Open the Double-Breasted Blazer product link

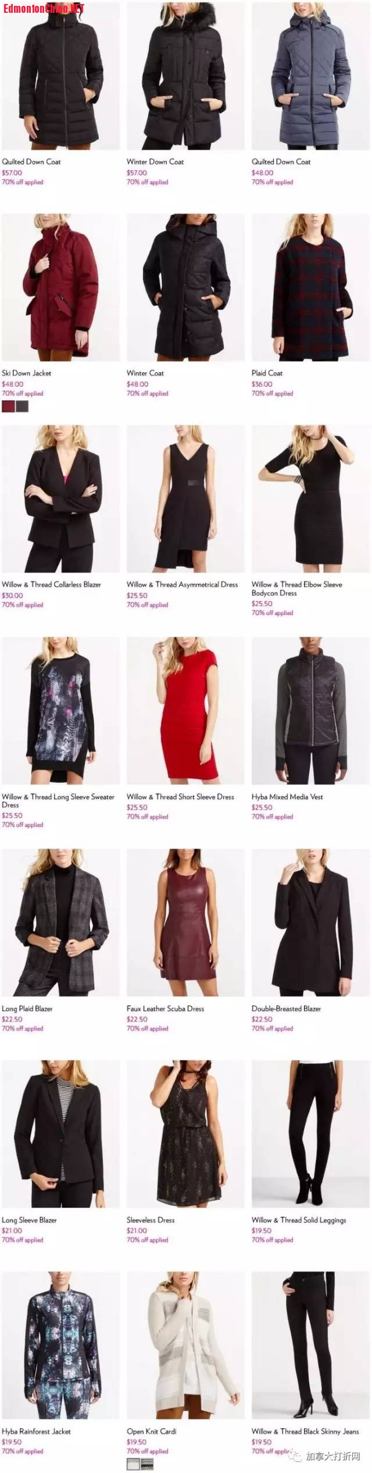coord(286,1009)
